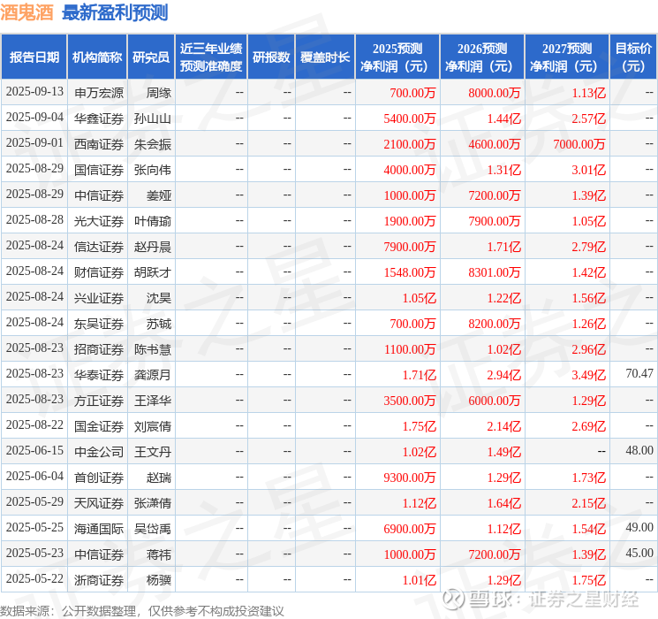The image size is (658, 619).
Task: Click the 研报数 column header
Action: (x=271, y=57)
